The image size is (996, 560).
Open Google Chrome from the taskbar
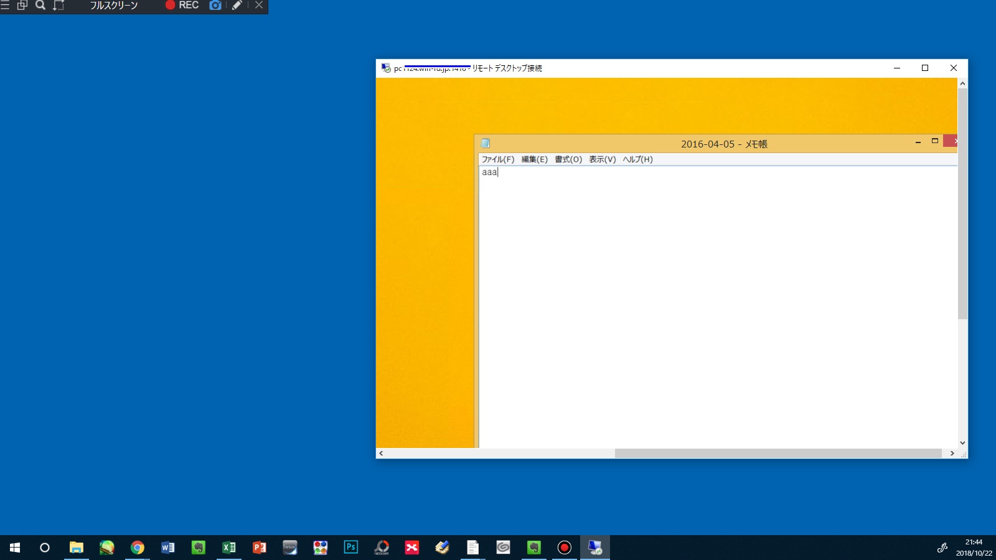click(x=138, y=548)
